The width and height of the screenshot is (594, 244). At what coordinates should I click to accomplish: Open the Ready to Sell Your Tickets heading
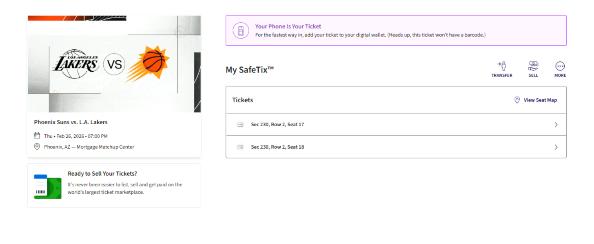[102, 174]
